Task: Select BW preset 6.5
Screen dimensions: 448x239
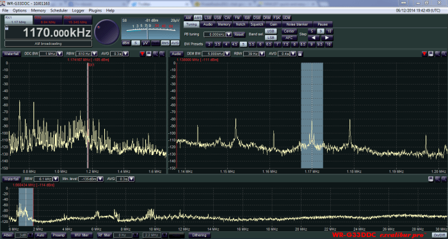Action: click(x=269, y=44)
